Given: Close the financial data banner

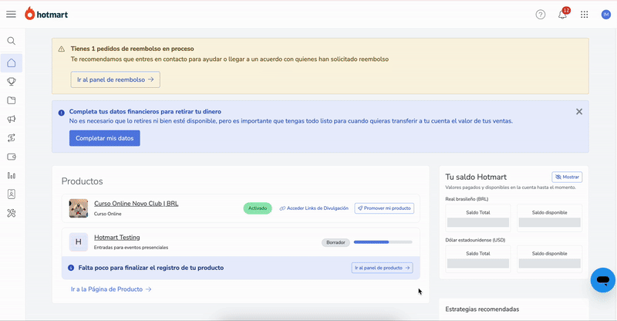Looking at the screenshot, I should pyautogui.click(x=579, y=112).
